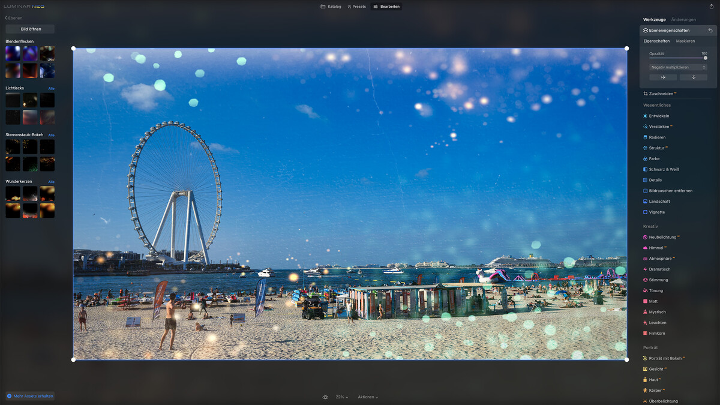Open the zoom level 22% dropdown

(340, 397)
